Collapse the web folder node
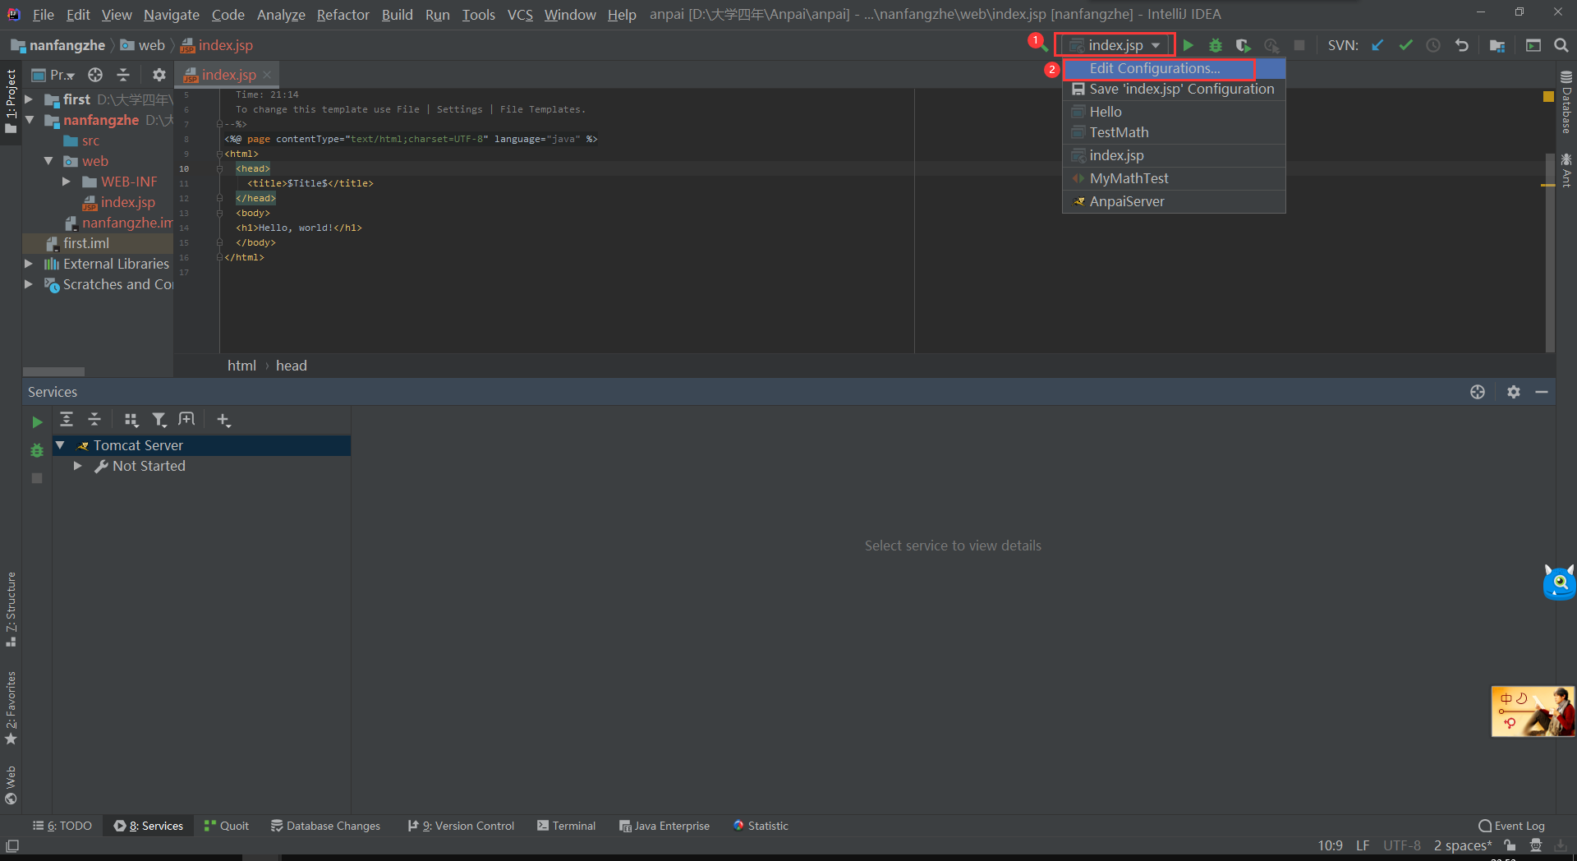The height and width of the screenshot is (861, 1577). [x=48, y=161]
